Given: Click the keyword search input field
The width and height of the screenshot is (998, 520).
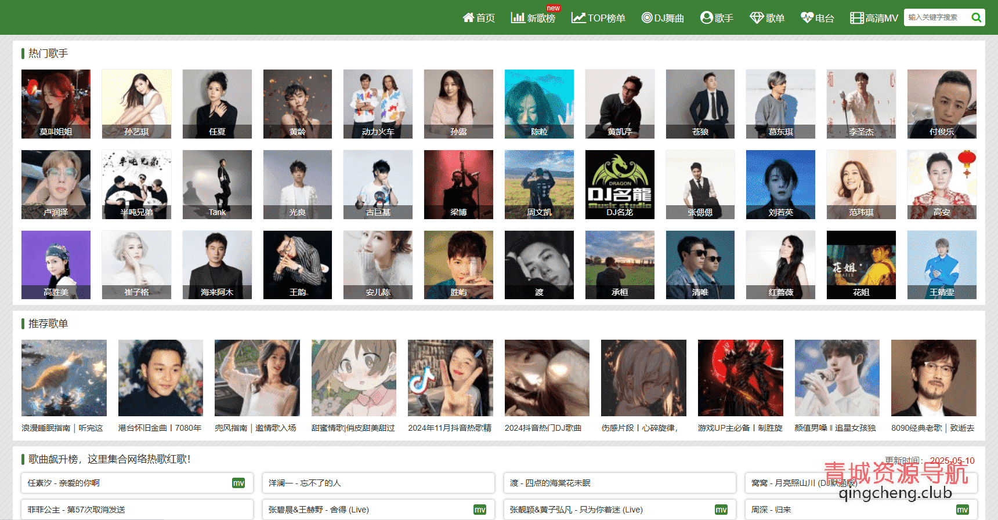Looking at the screenshot, I should coord(935,17).
